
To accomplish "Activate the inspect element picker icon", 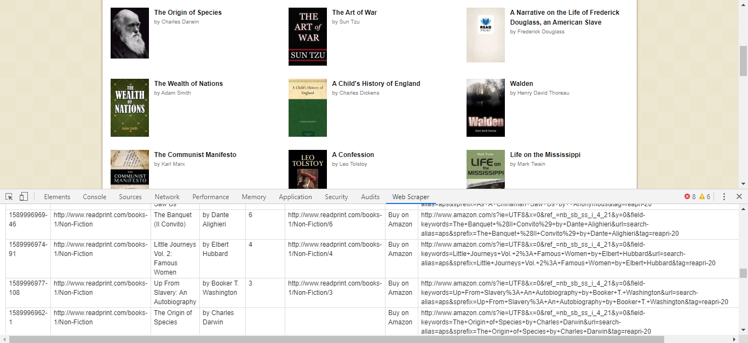I will (x=9, y=197).
